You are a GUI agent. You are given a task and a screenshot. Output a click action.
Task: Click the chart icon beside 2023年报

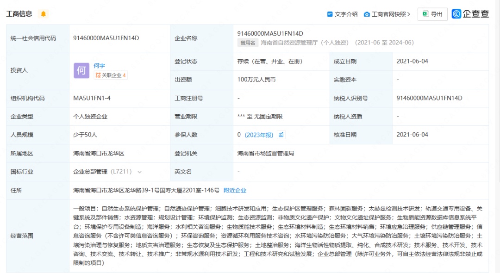(281, 134)
